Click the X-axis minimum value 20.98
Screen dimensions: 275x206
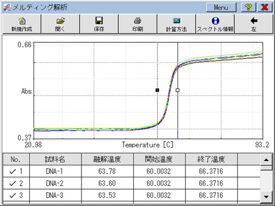tap(33, 145)
